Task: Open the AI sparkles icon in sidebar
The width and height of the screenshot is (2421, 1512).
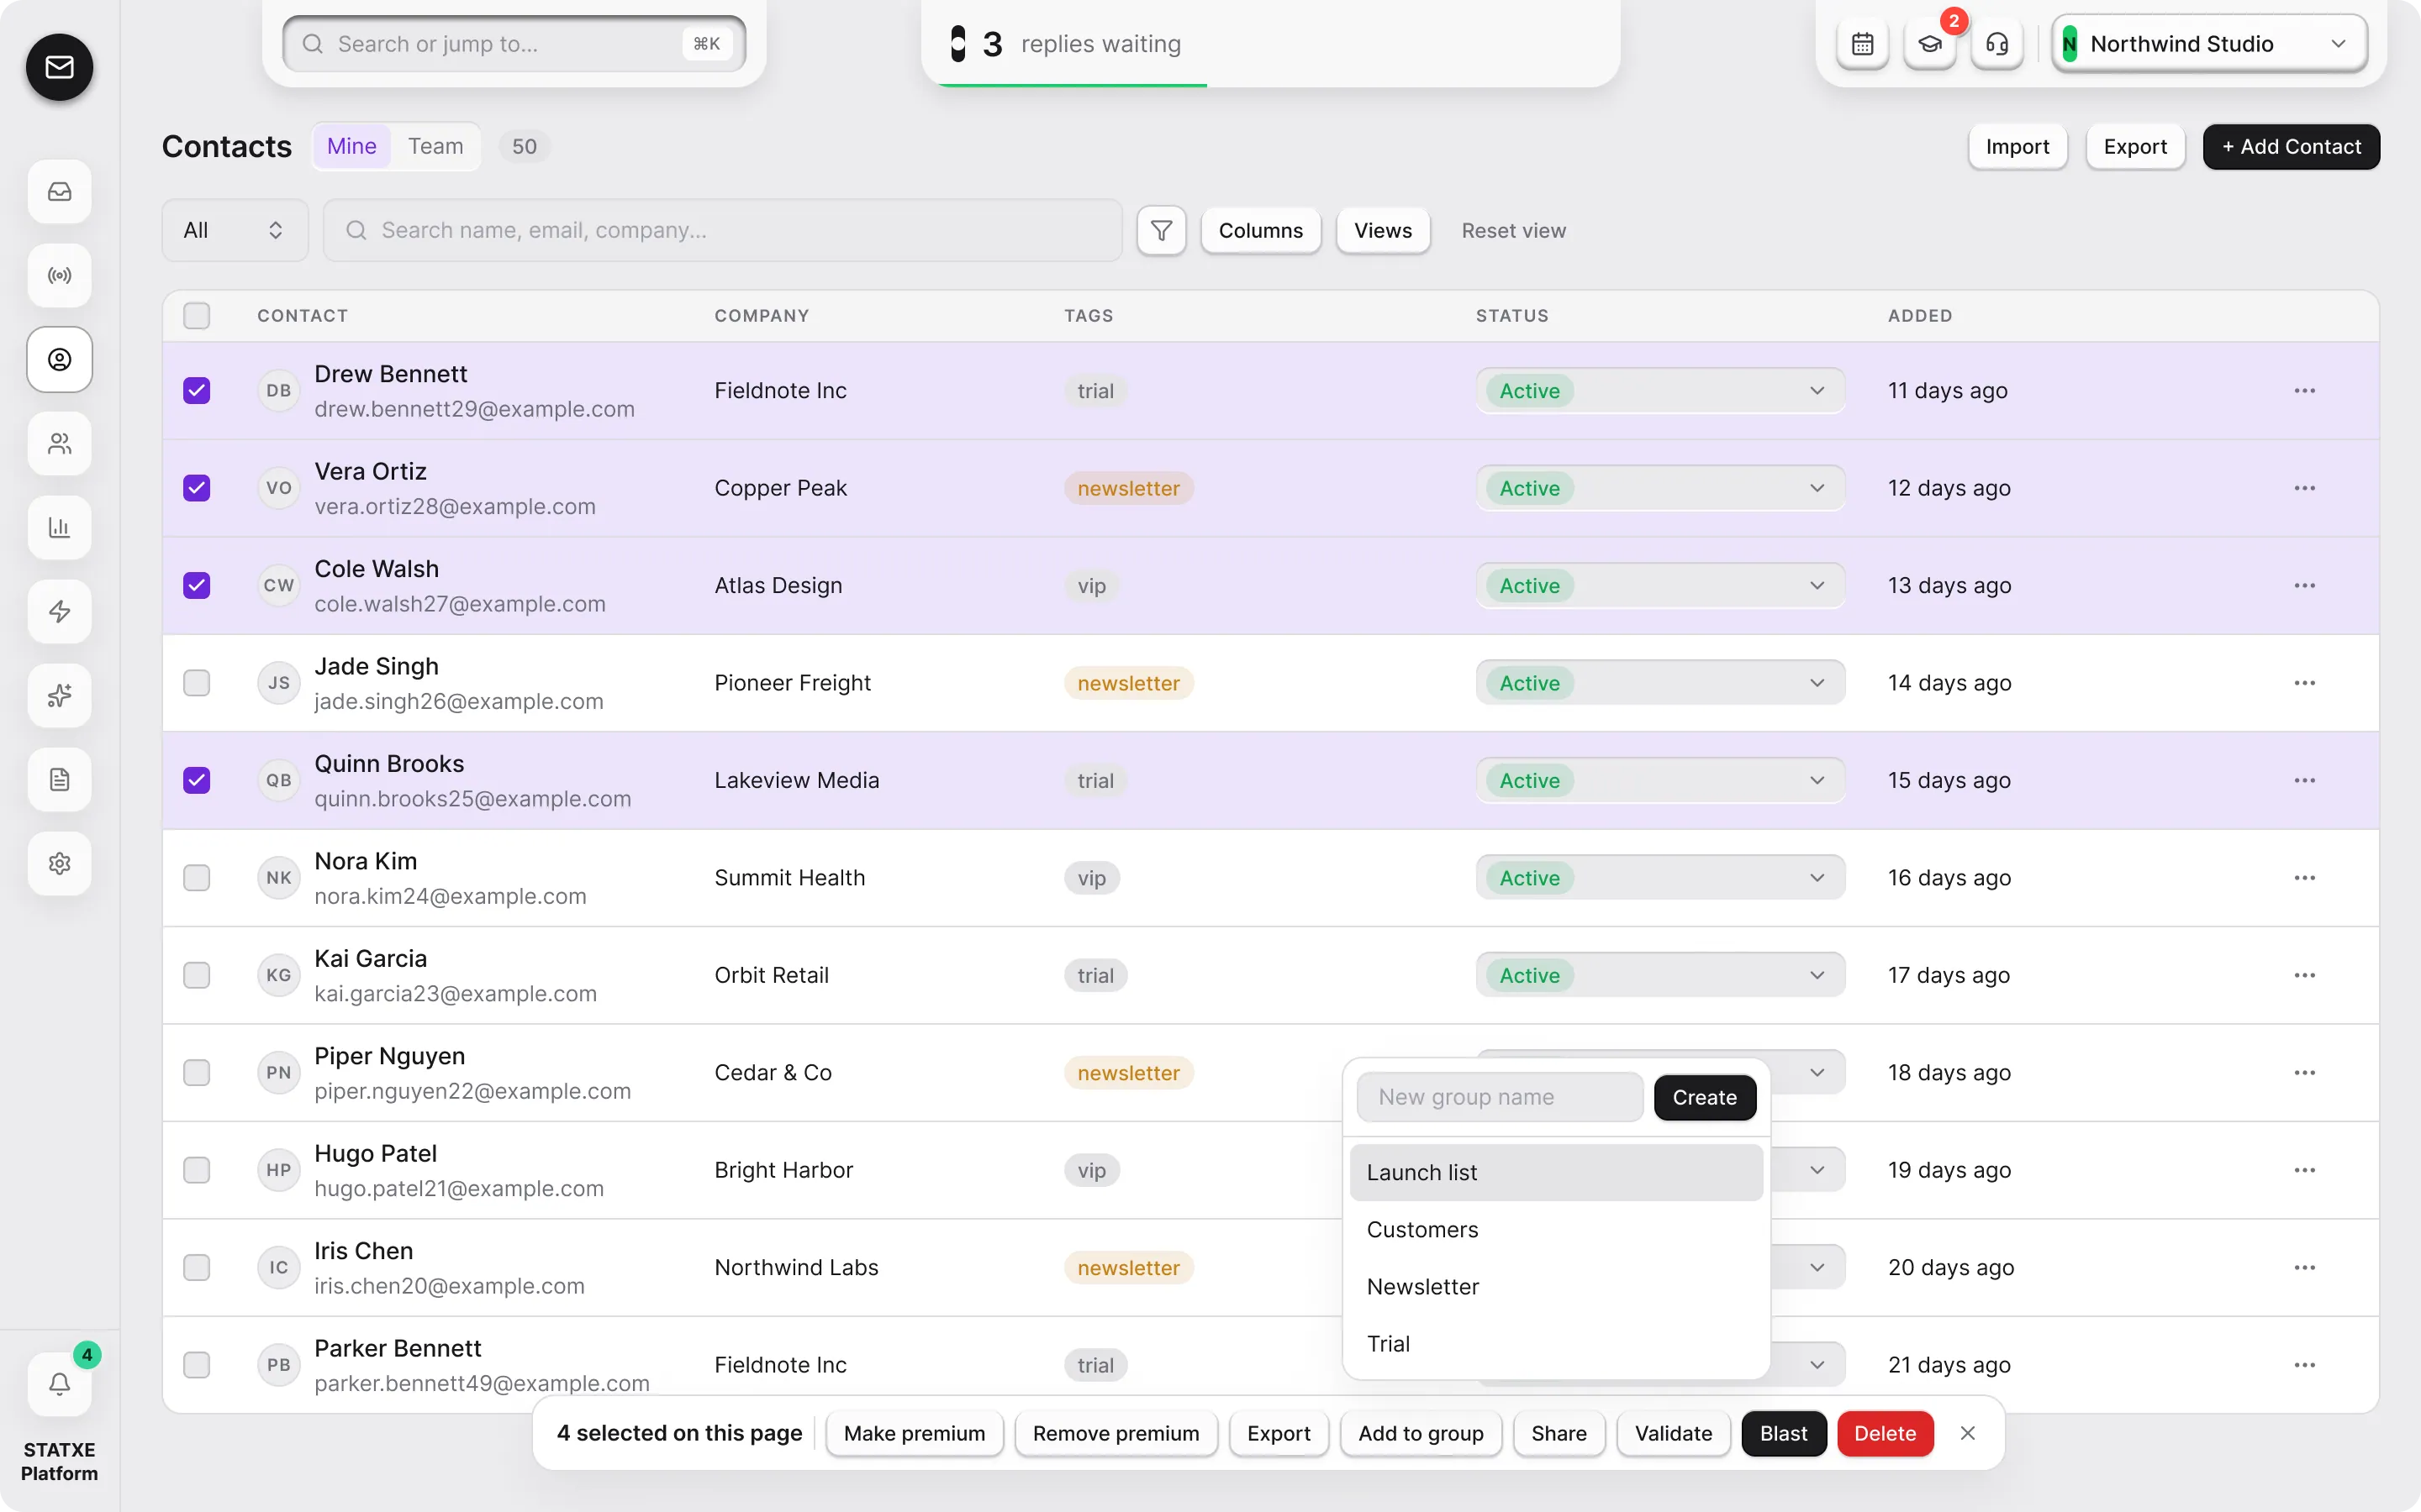Action: point(59,695)
